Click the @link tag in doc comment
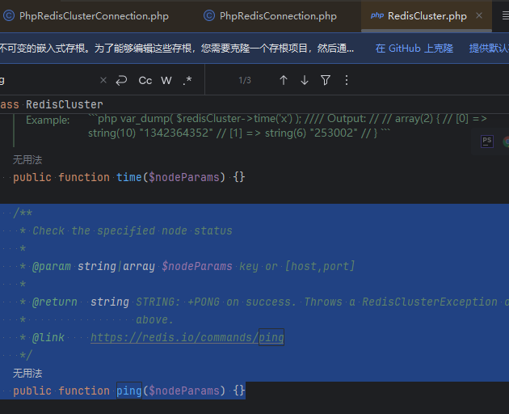Screen dimensions: 509x414 click(x=48, y=338)
